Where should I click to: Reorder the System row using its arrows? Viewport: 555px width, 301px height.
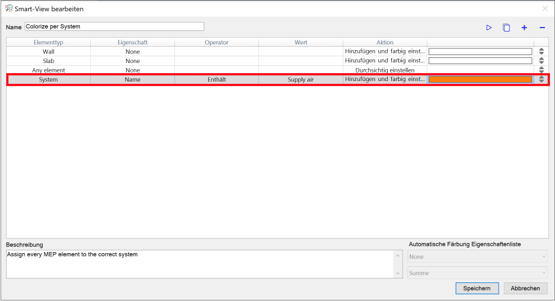(541, 79)
